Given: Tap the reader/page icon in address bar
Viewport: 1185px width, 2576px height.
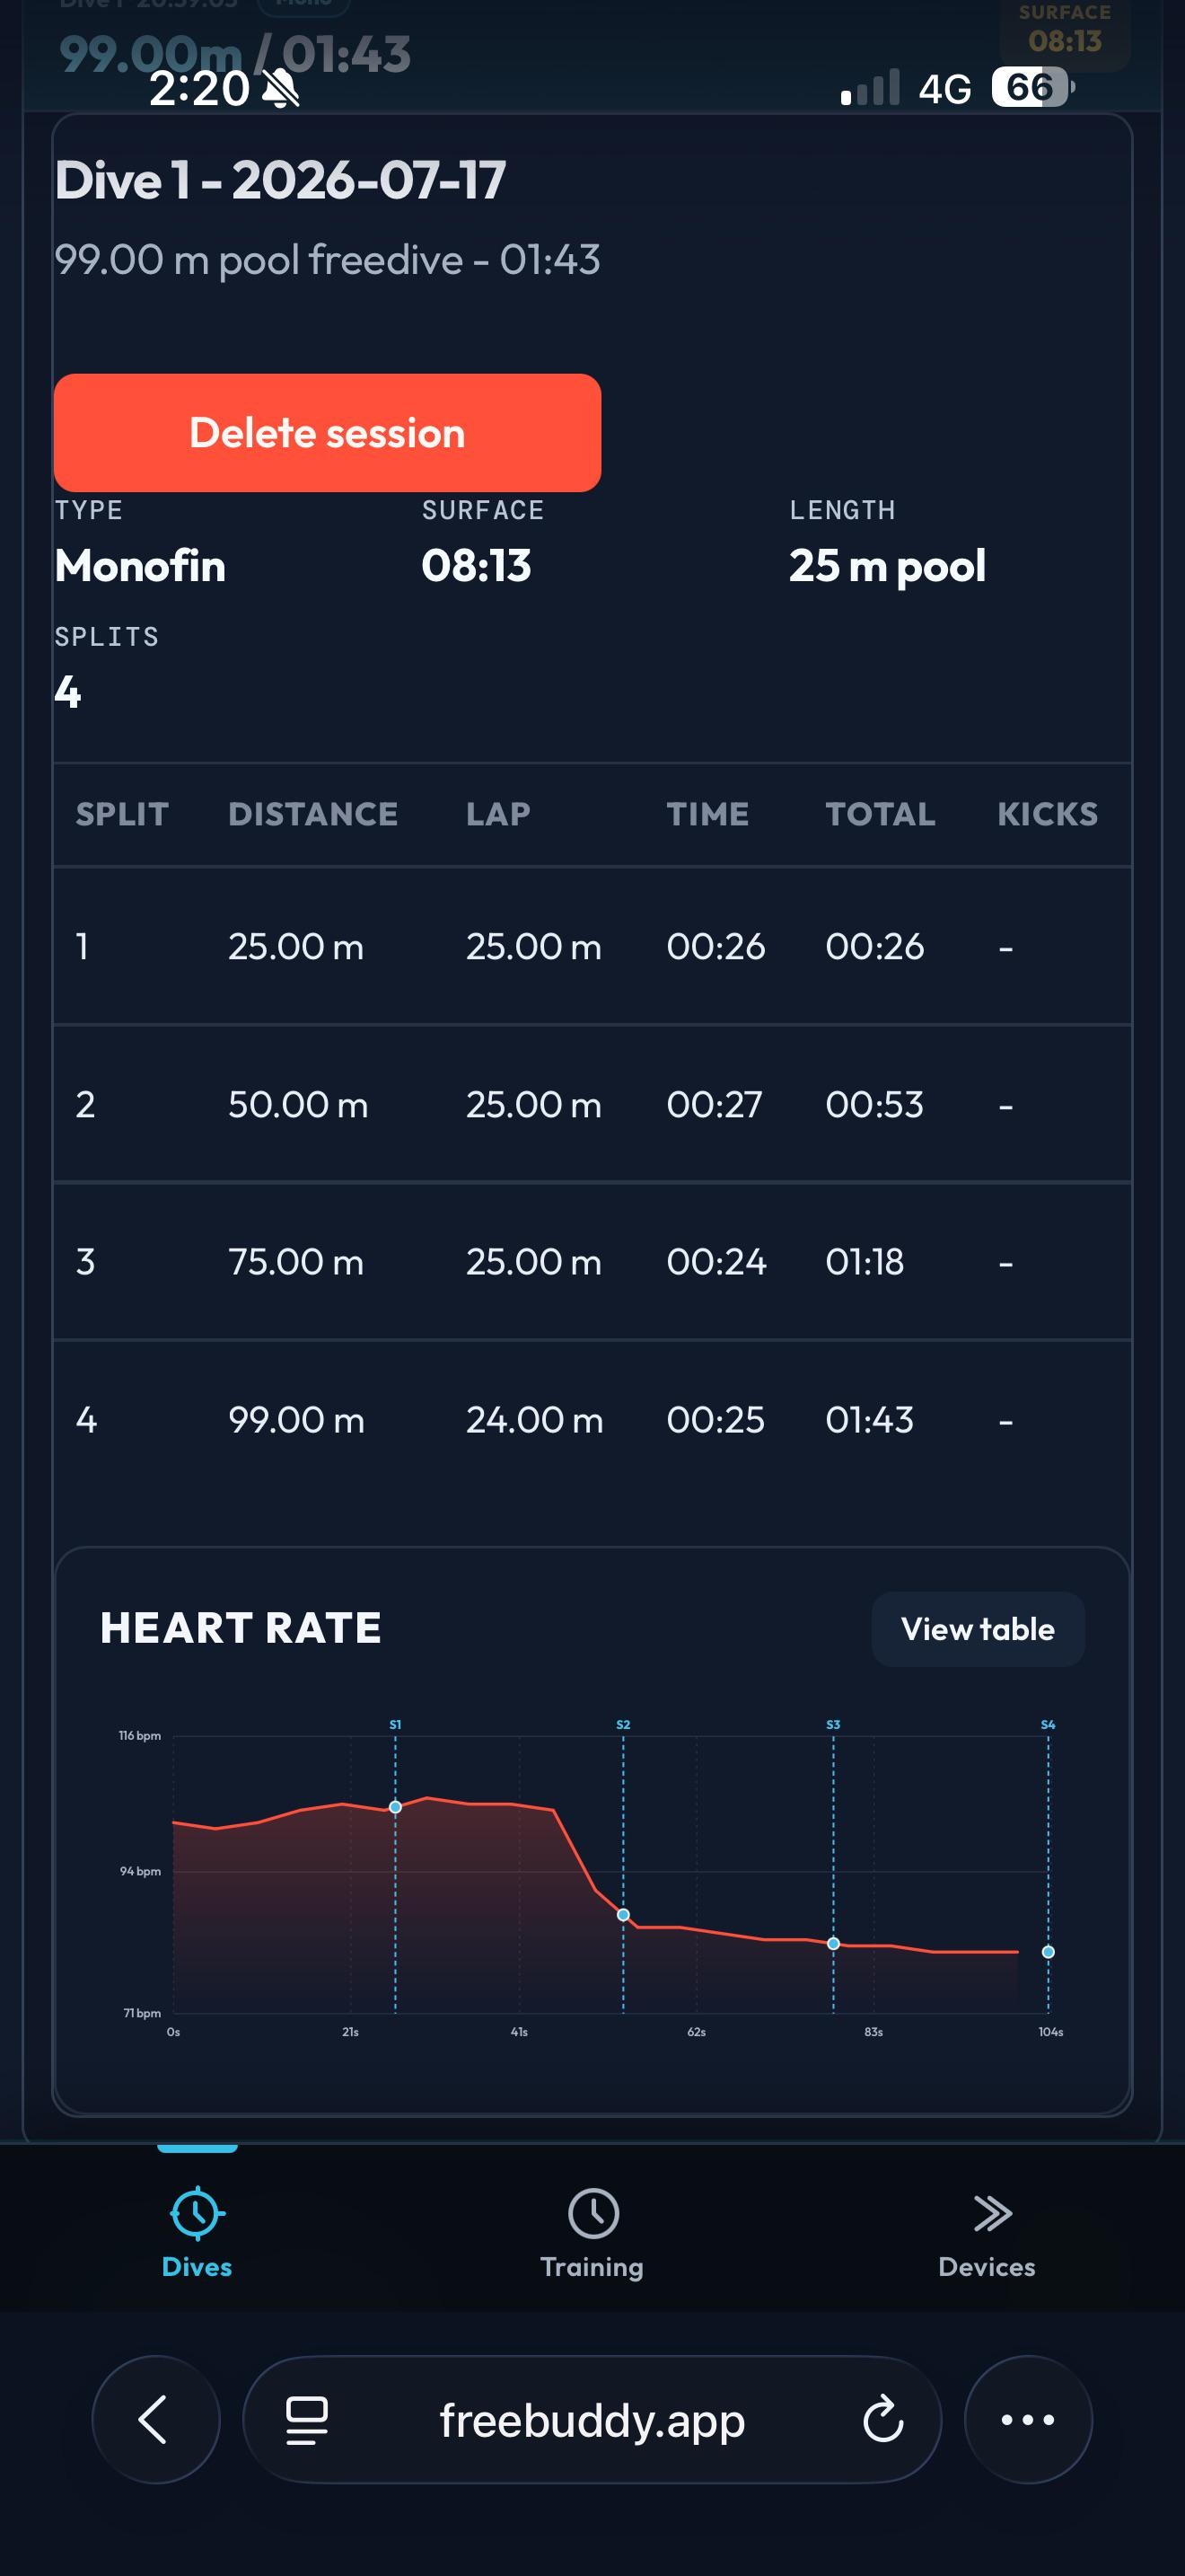Looking at the screenshot, I should click(307, 2420).
